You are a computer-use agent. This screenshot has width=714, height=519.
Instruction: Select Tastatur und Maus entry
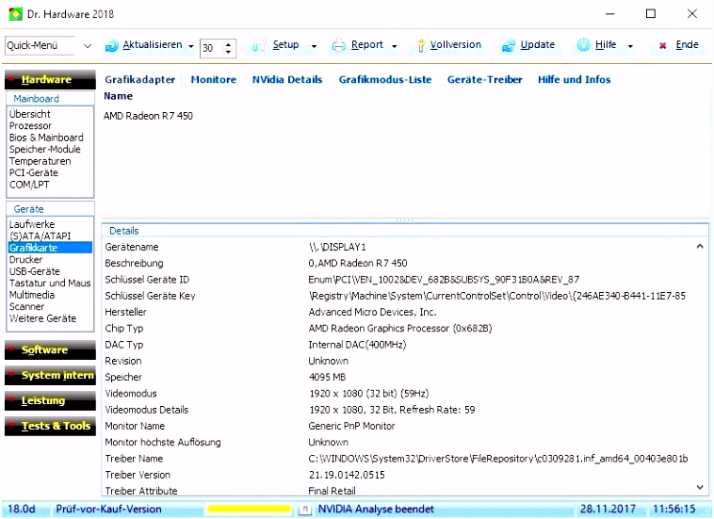point(50,284)
